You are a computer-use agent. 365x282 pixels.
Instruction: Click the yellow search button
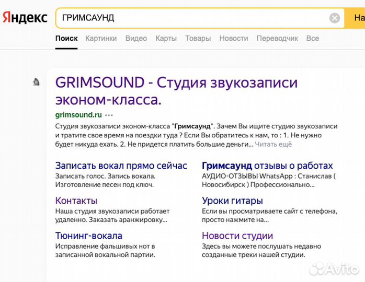[x=355, y=18]
